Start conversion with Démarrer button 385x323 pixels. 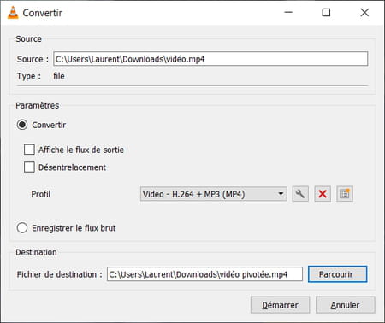coord(280,305)
